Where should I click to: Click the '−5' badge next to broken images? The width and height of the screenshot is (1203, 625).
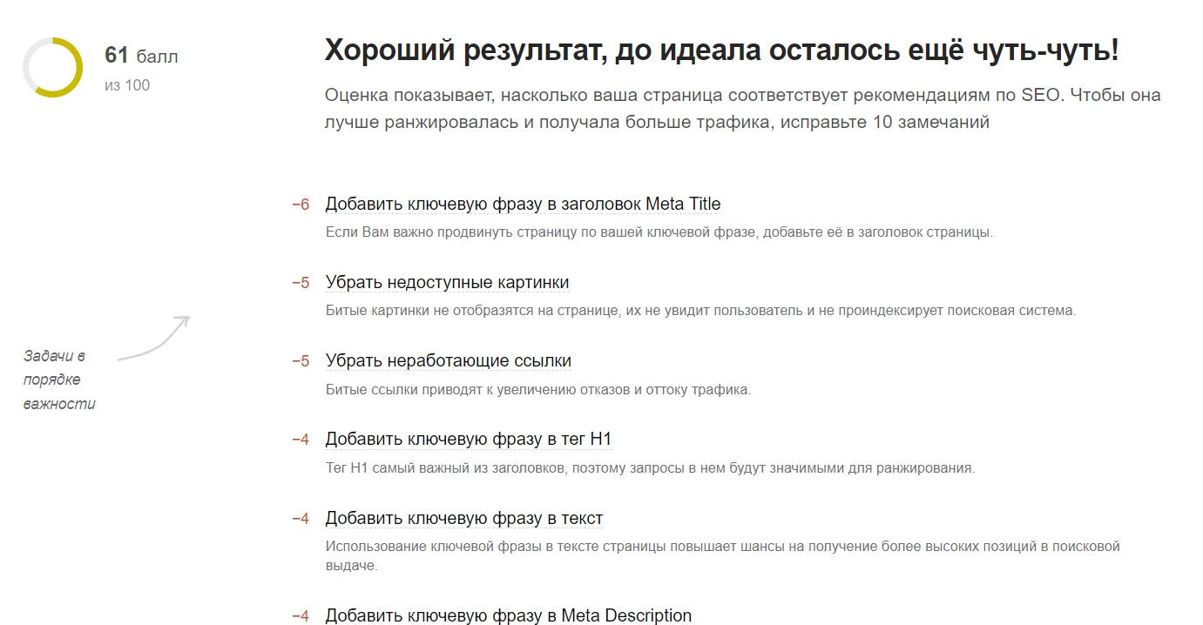click(x=301, y=282)
